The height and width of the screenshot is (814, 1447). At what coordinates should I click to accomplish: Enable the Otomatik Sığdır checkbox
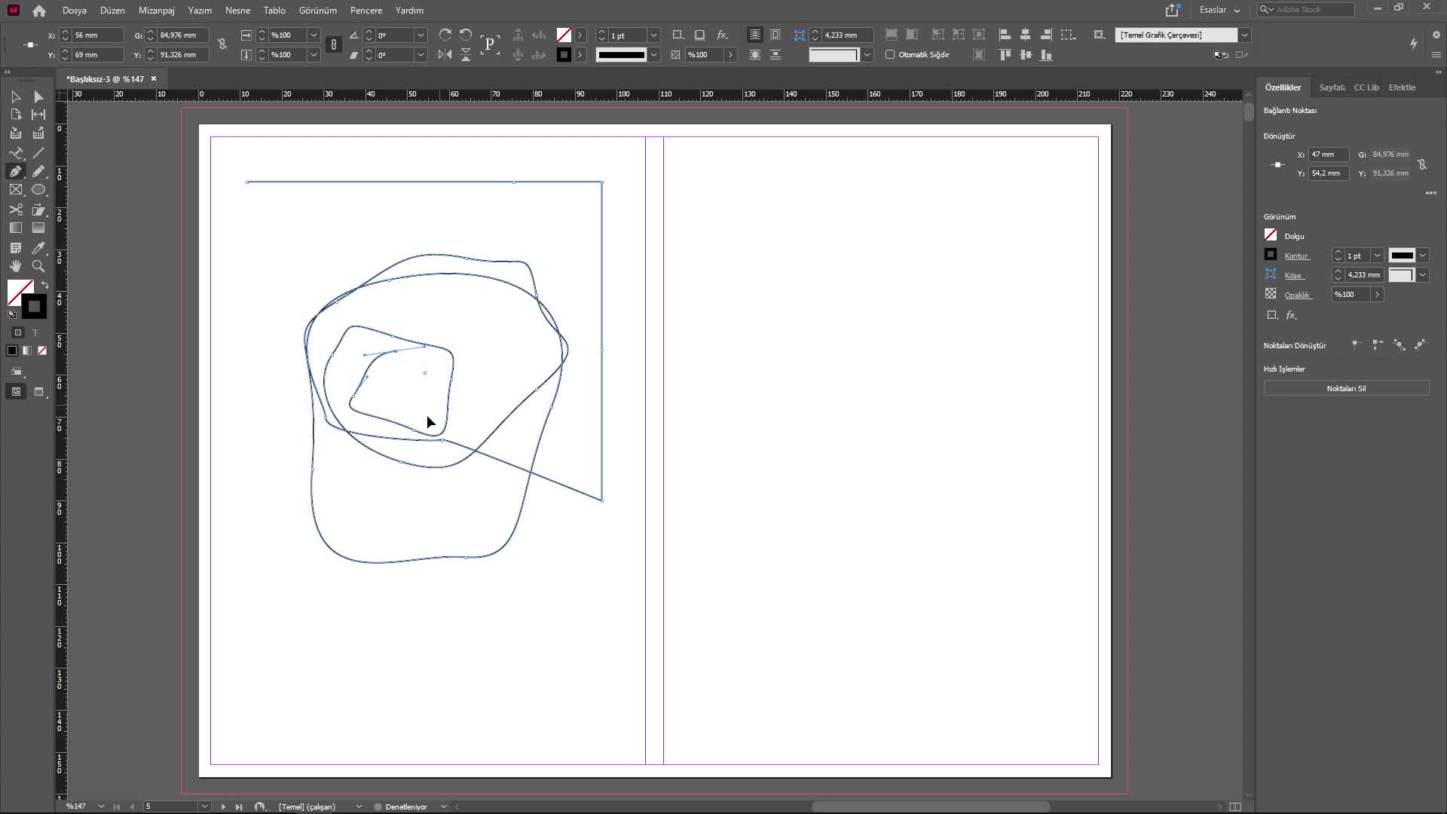(890, 54)
